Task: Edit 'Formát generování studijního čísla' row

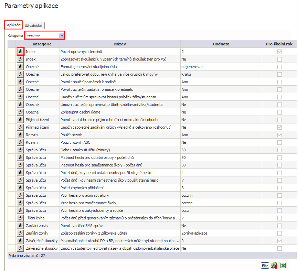Action: click(20, 67)
